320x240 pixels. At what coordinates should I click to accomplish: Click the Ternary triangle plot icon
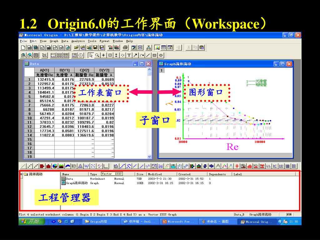80,166
